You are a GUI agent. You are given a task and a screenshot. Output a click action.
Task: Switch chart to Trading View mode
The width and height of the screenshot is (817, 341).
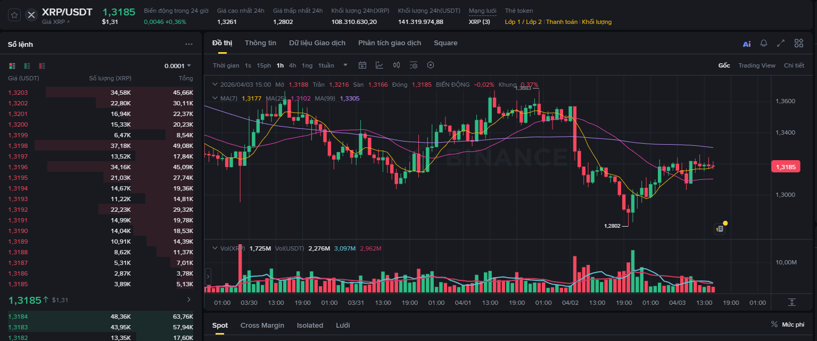click(x=756, y=65)
